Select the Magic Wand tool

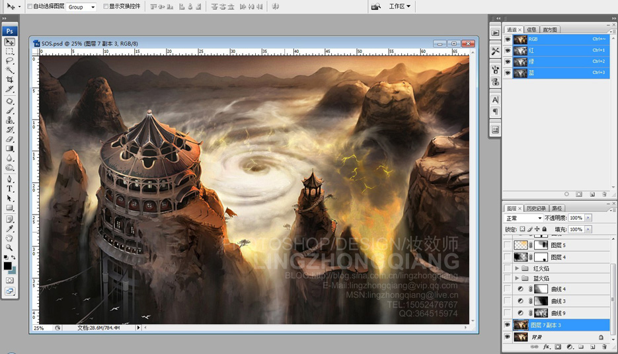coord(9,71)
